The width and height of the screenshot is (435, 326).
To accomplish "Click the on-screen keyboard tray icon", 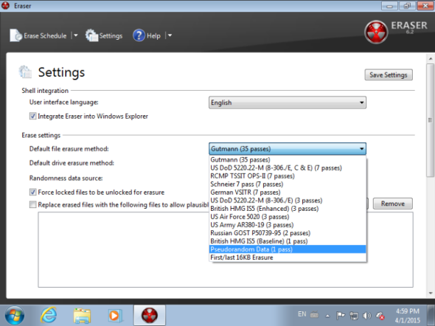I will [314, 315].
